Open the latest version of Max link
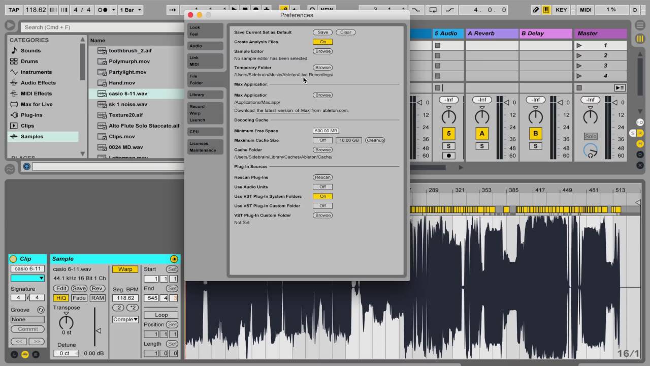This screenshot has height=366, width=650. point(283,110)
